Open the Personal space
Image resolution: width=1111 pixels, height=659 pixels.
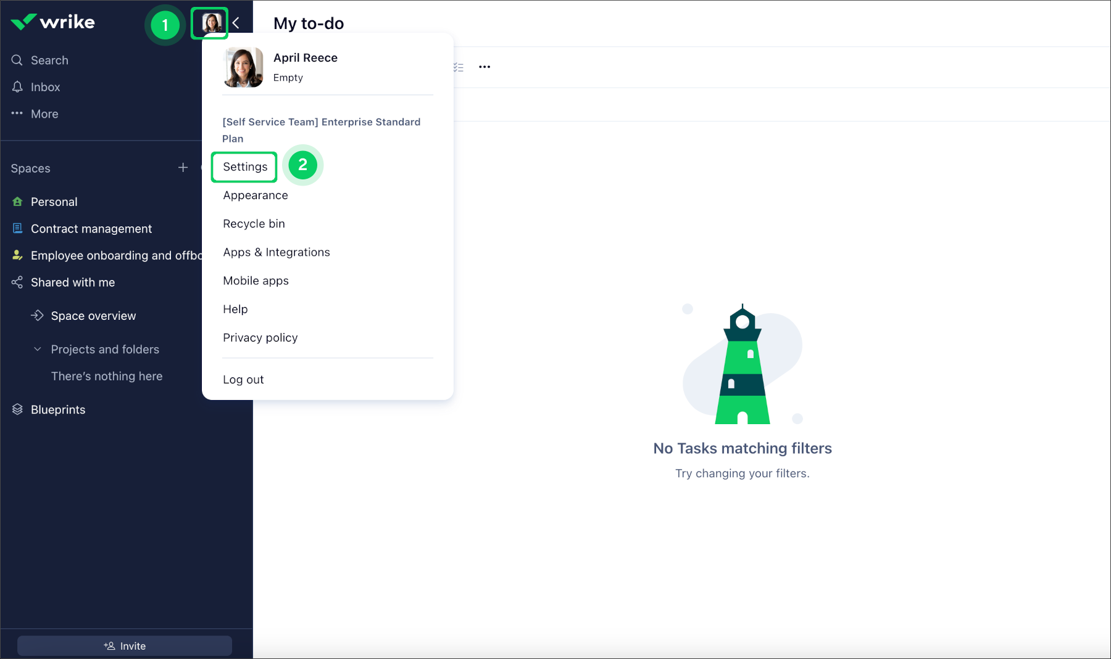coord(54,202)
